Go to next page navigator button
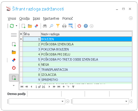The image size is (138, 111). pos(54,86)
